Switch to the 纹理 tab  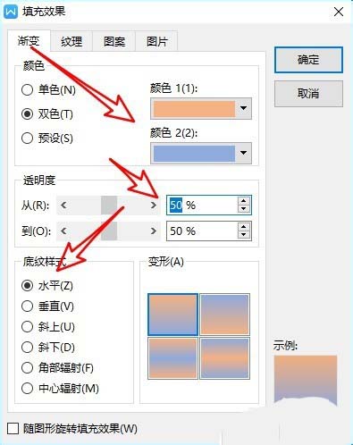[71, 41]
